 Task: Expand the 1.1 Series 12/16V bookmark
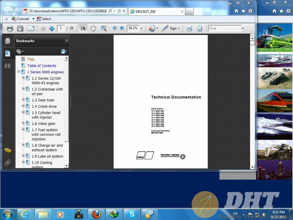coord(23,78)
